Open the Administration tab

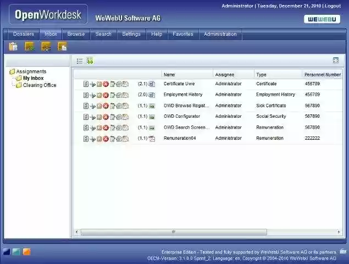pos(220,34)
